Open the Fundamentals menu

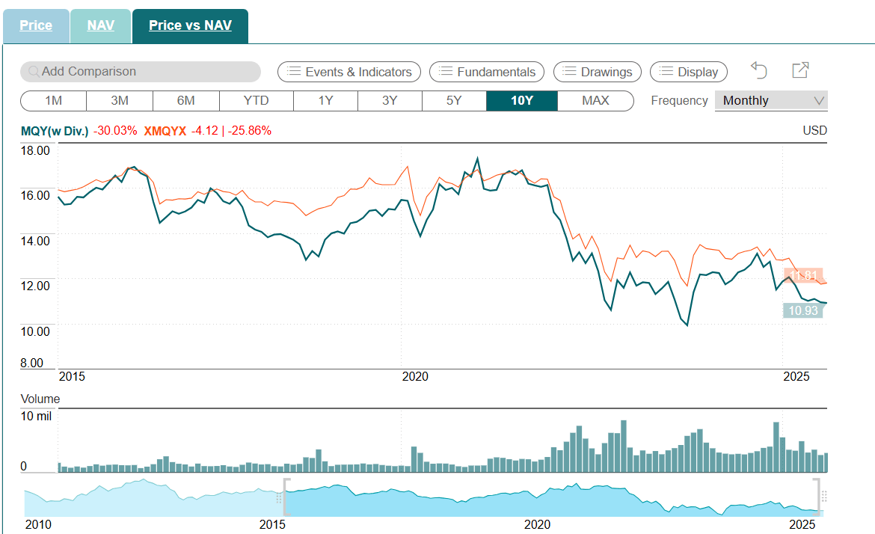click(486, 72)
